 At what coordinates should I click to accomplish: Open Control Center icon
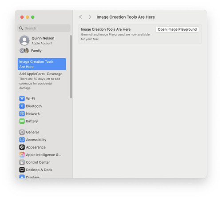tap(22, 162)
